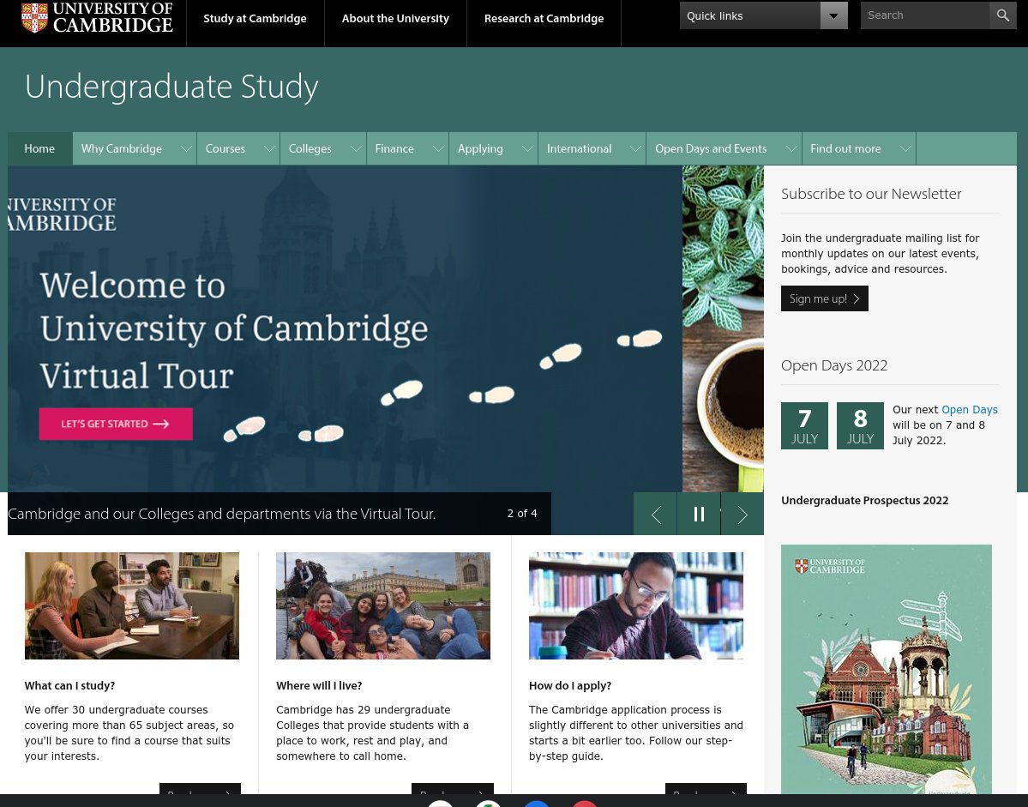The image size is (1028, 807).
Task: Open the Where will I live? photo
Action: [x=383, y=605]
